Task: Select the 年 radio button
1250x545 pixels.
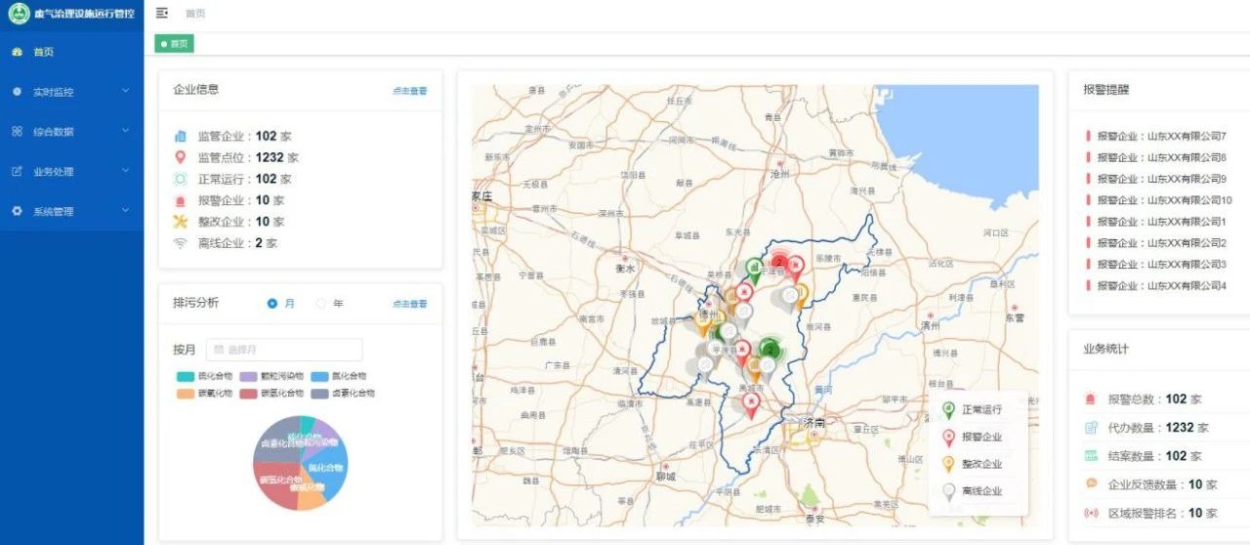Action: [320, 304]
